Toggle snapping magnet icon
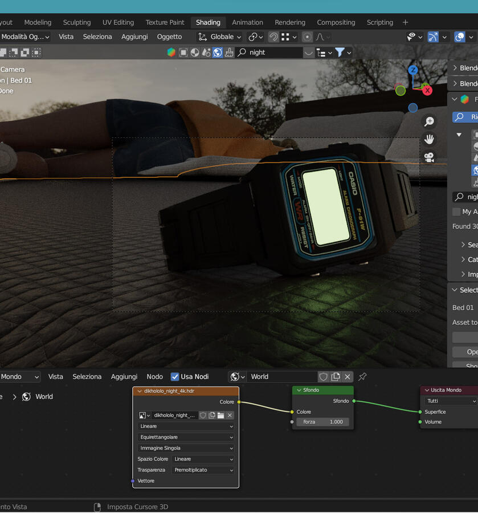Image resolution: width=478 pixels, height=513 pixels. pyautogui.click(x=273, y=37)
